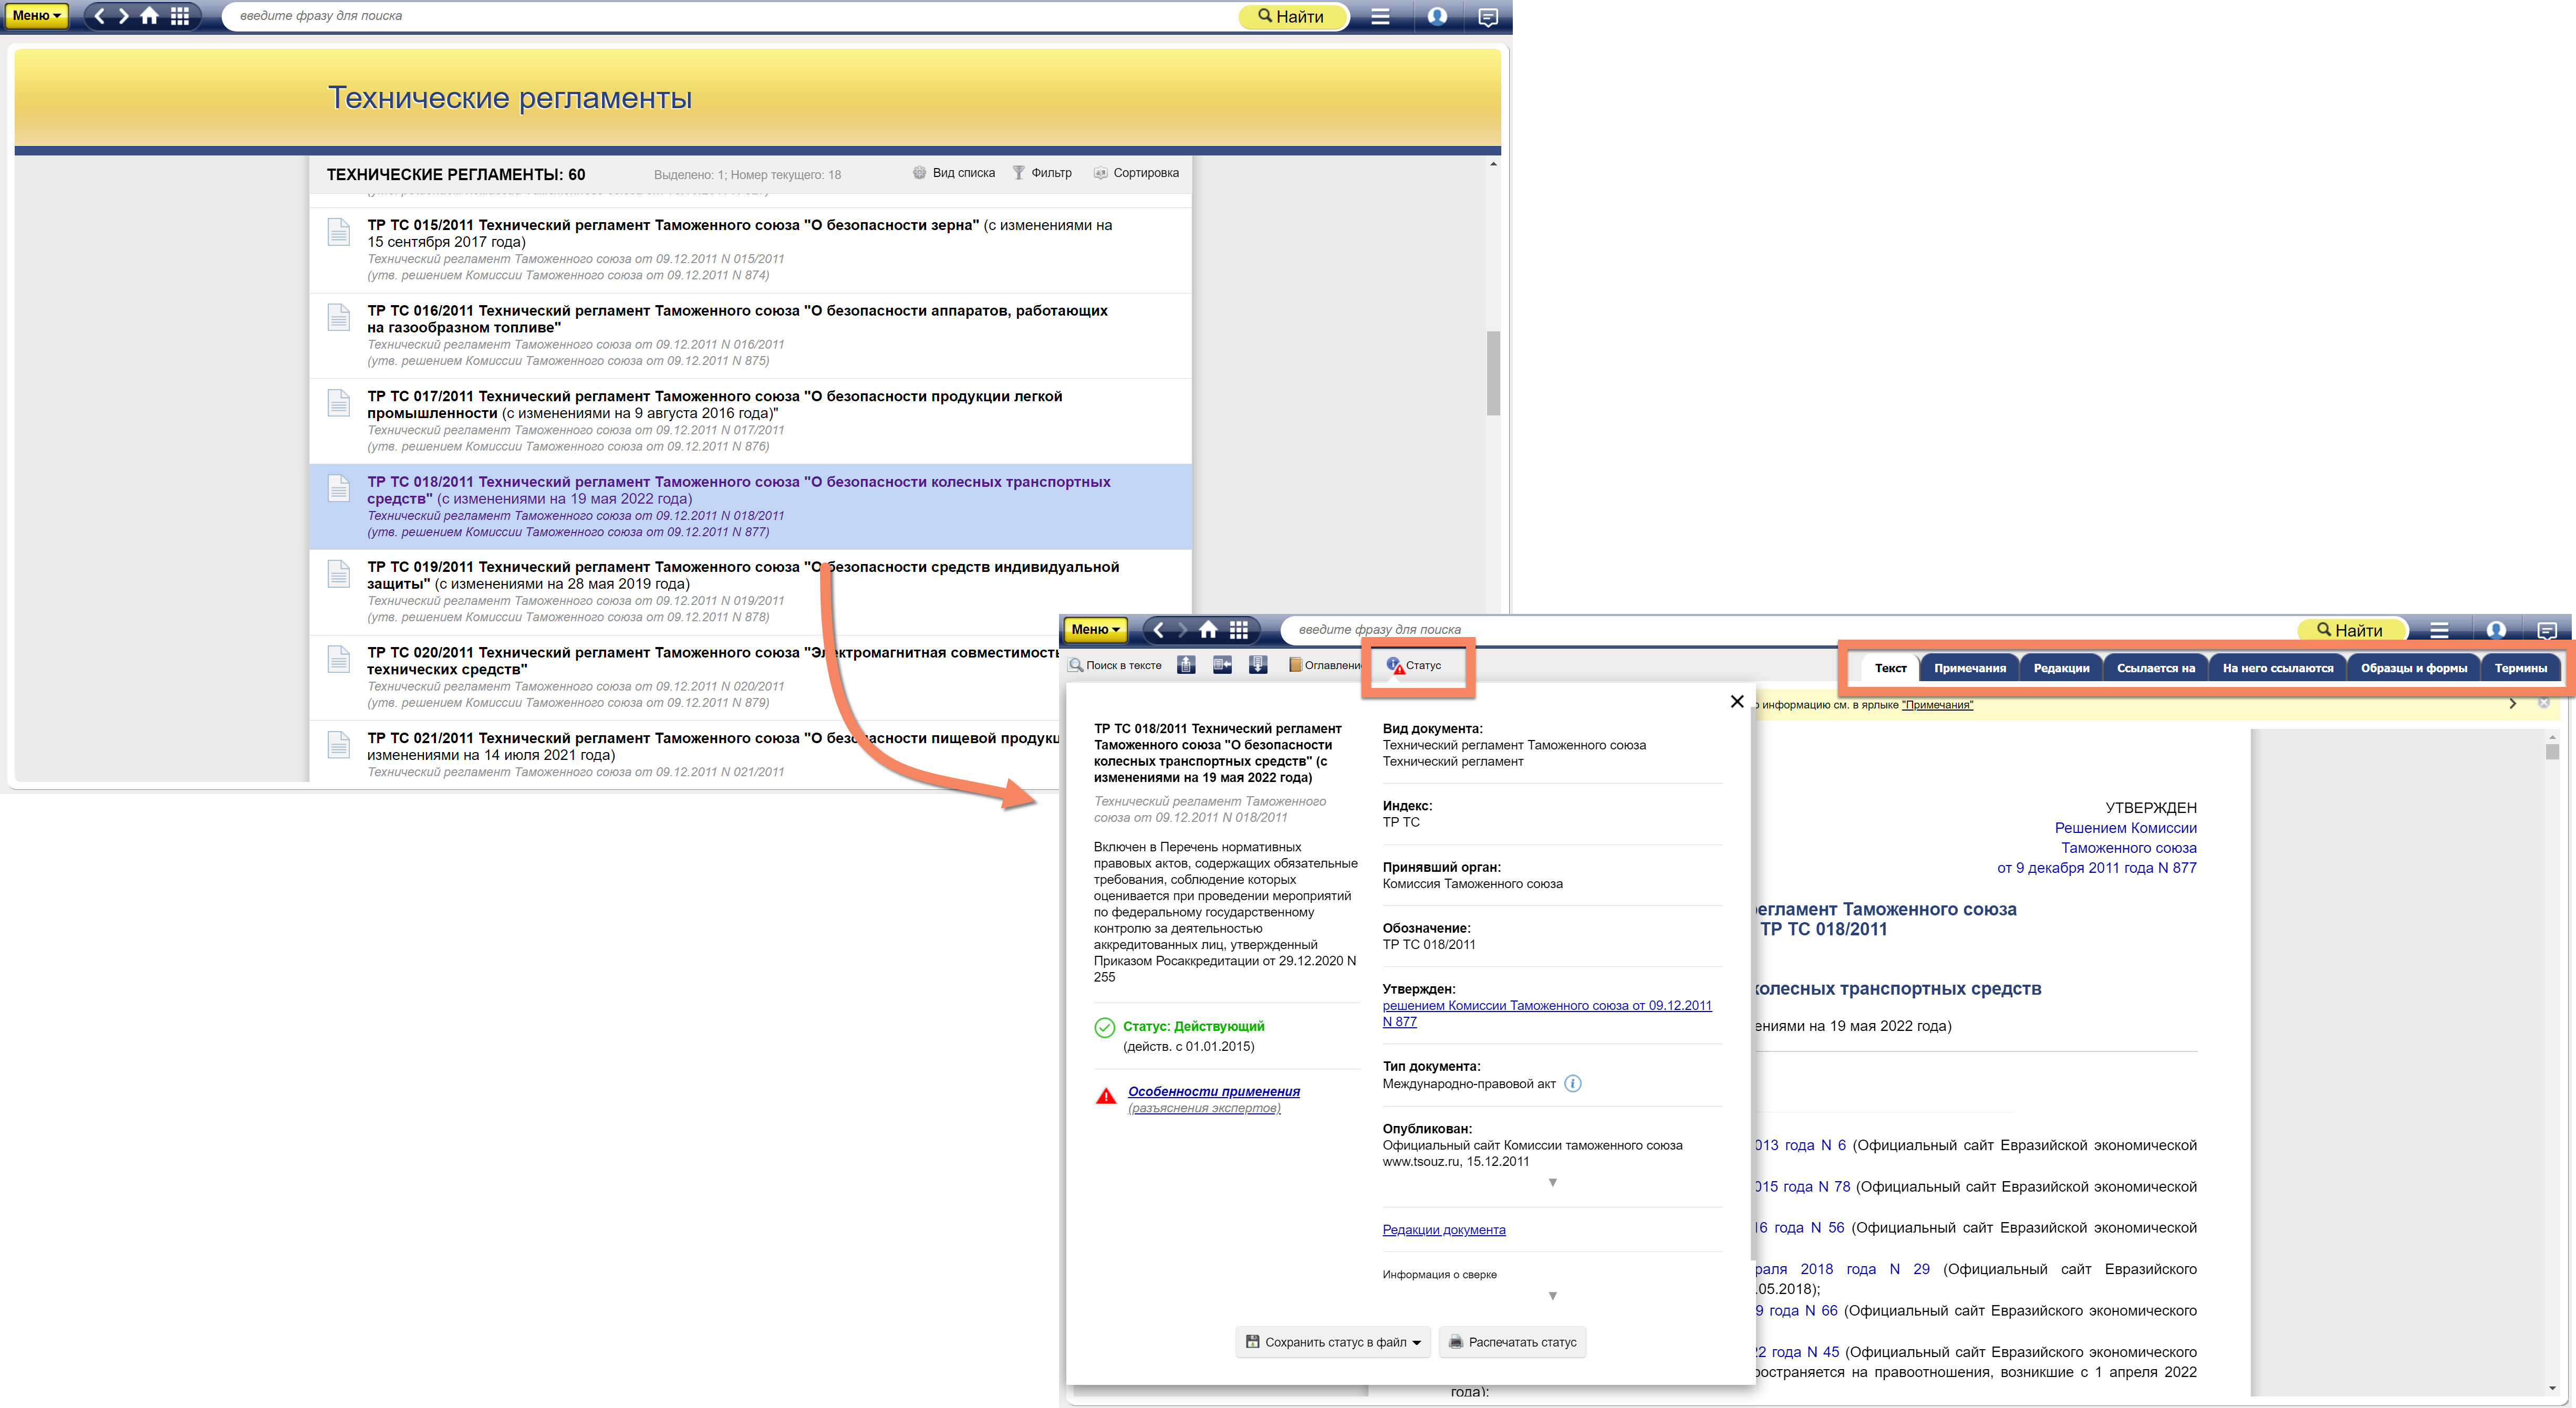Switch to the Текст tab
Viewport: 2576px width, 1408px height.
(1890, 668)
